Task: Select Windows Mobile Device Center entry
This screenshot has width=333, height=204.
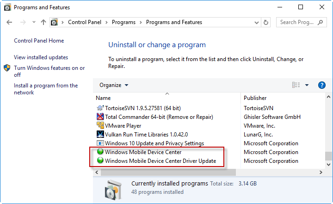Action: tap(143, 152)
